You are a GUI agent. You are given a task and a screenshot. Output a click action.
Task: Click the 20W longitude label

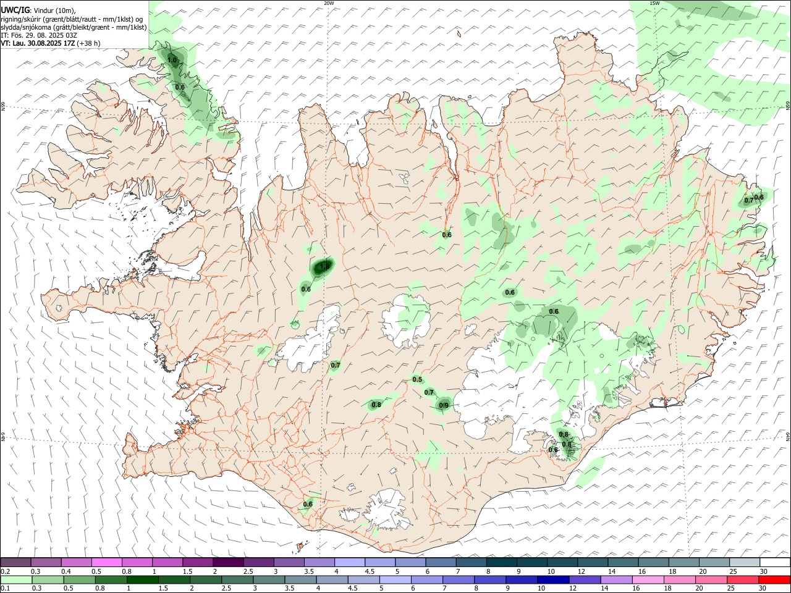[329, 3]
